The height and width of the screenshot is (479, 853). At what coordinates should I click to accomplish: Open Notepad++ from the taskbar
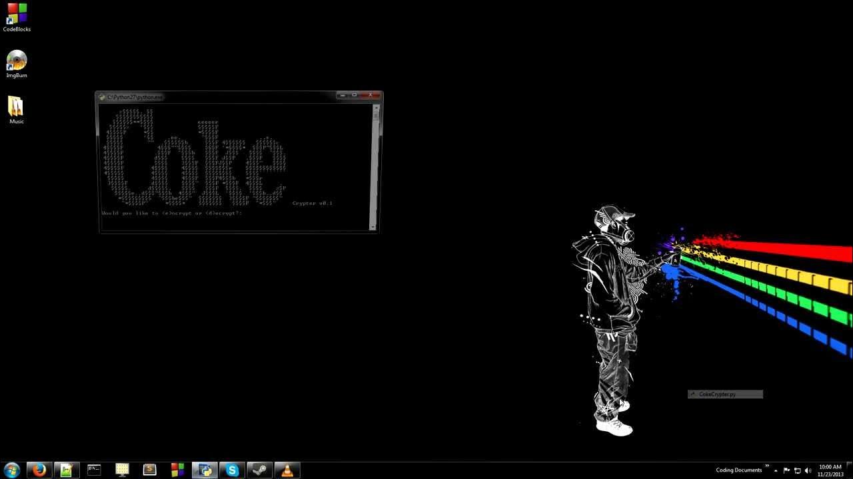pos(67,470)
